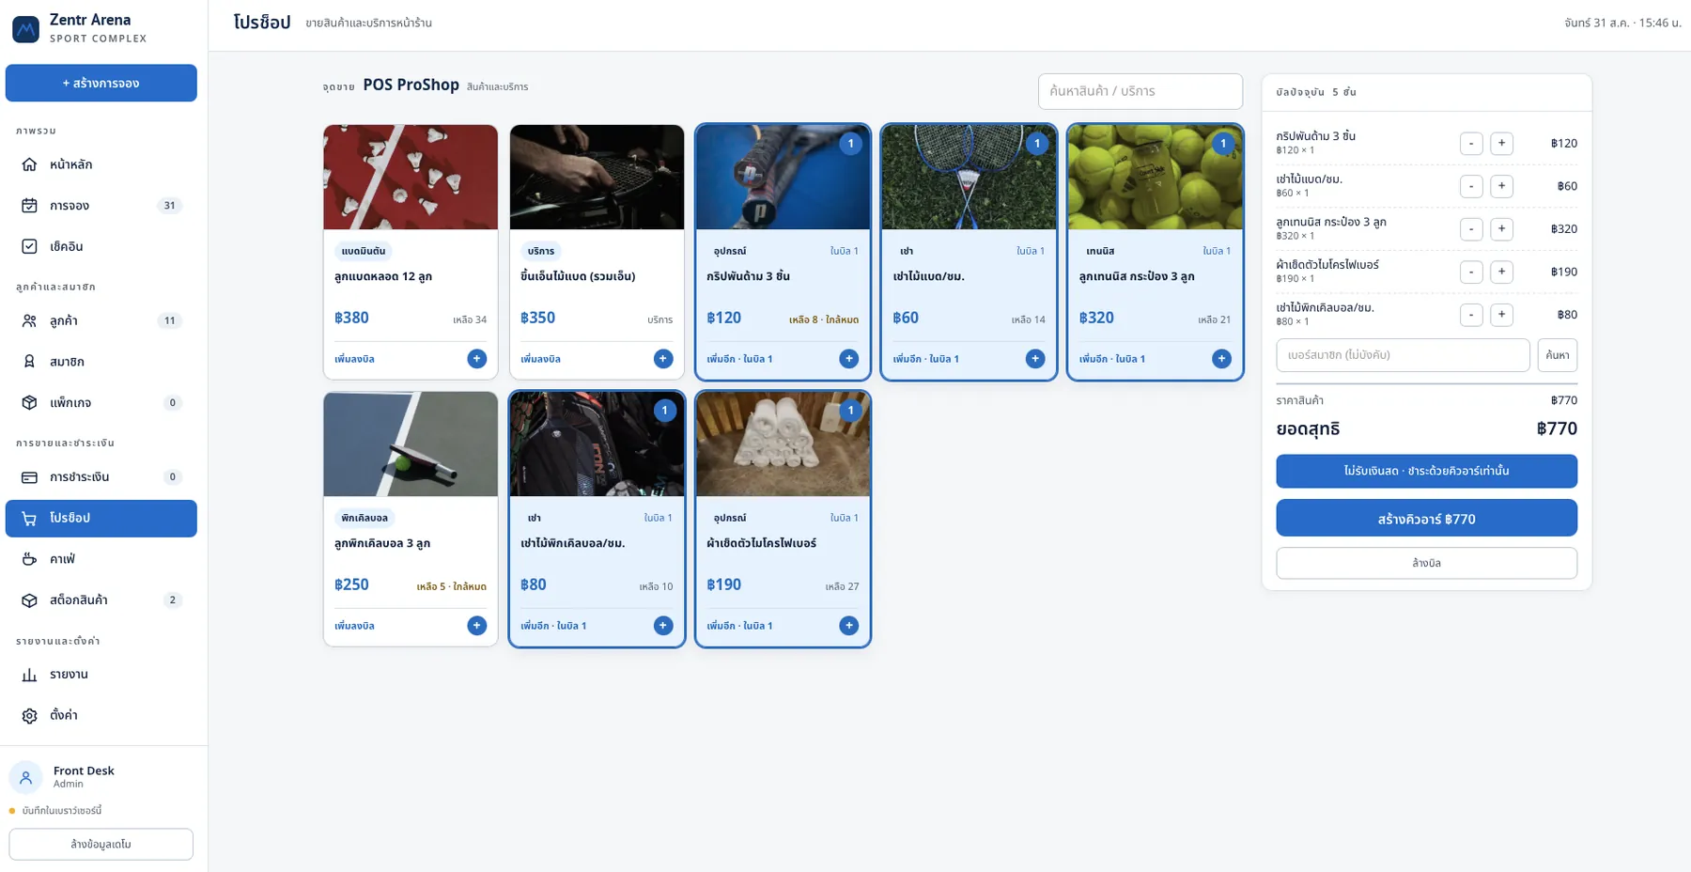Click the การชำระเงิน card icon
This screenshot has width=1691, height=872.
29,477
